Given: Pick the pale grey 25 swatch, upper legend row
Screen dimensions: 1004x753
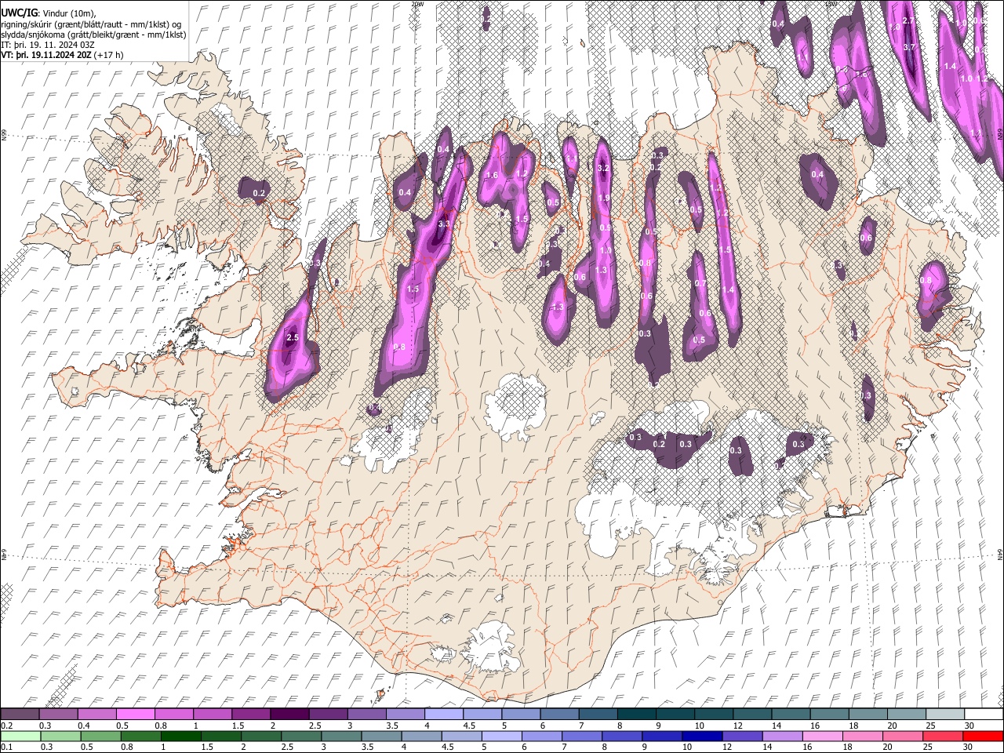Looking at the screenshot, I should 946,715.
